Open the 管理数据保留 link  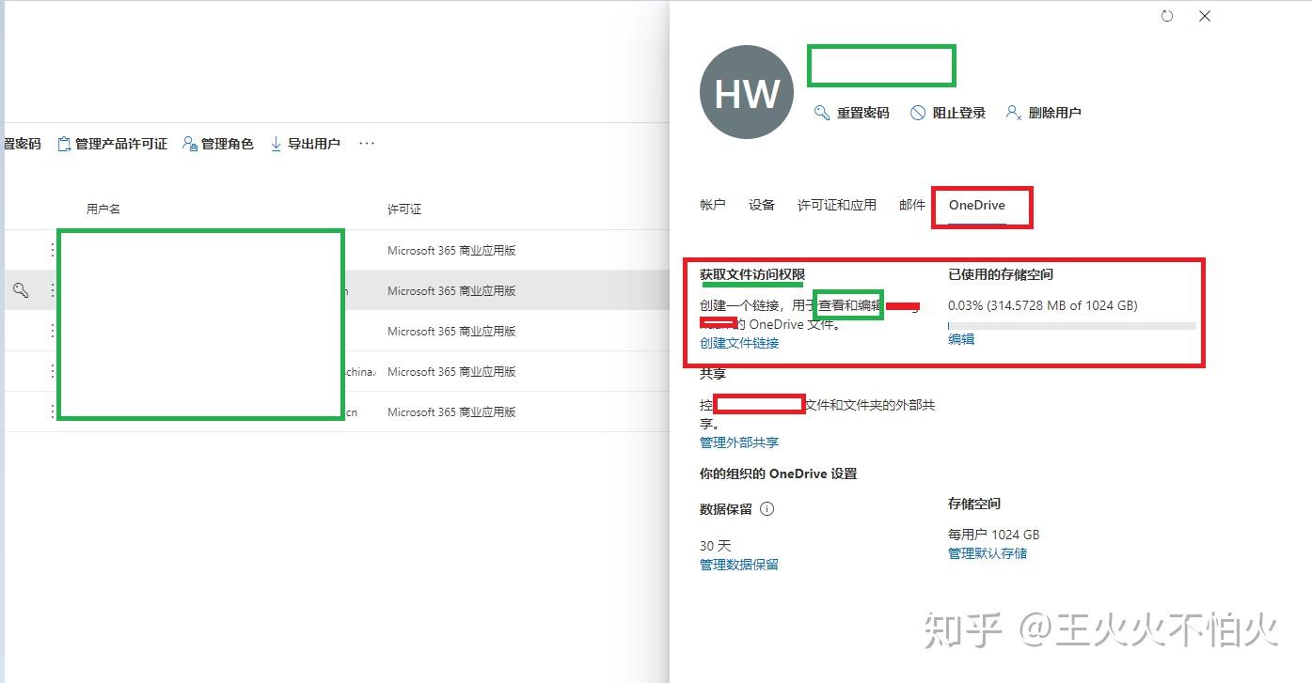pyautogui.click(x=739, y=565)
